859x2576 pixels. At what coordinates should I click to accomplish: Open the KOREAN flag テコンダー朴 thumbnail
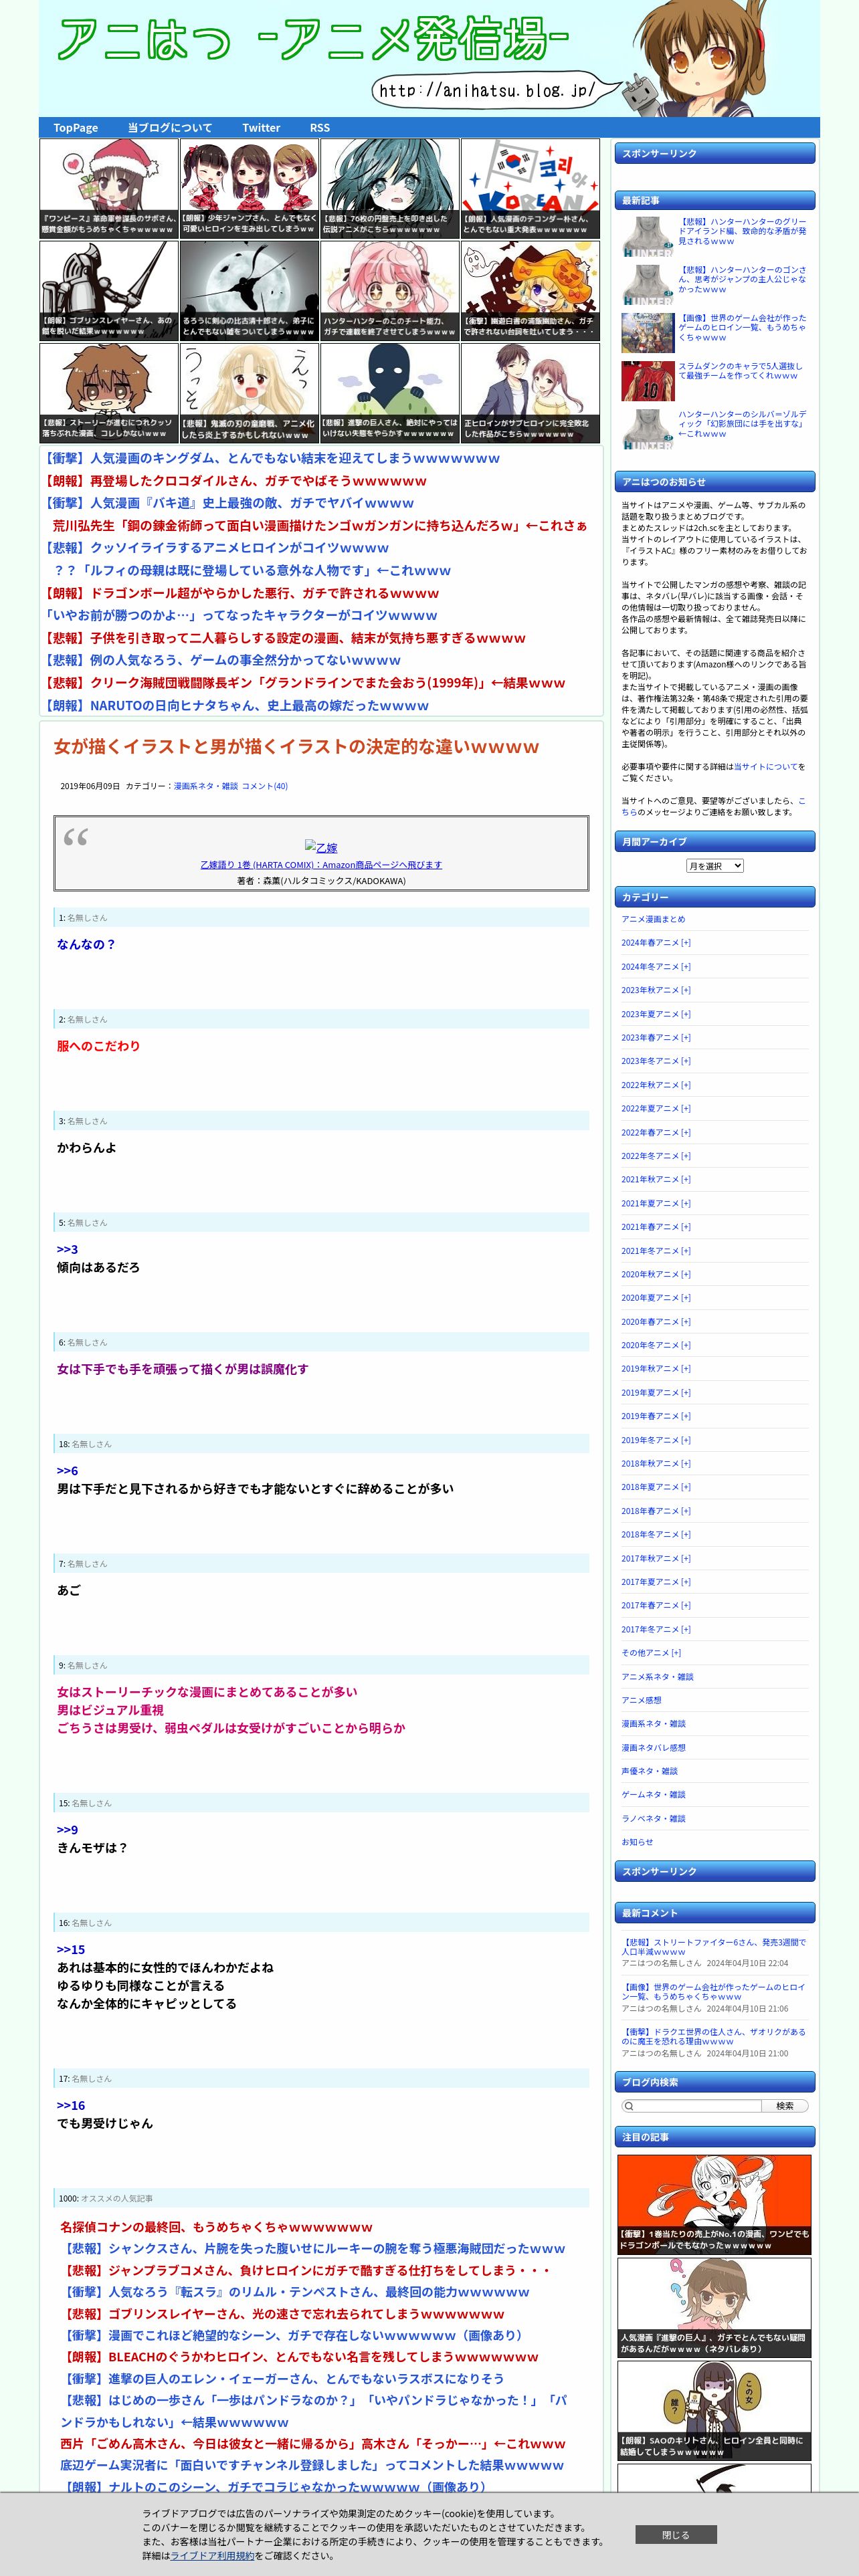click(530, 189)
